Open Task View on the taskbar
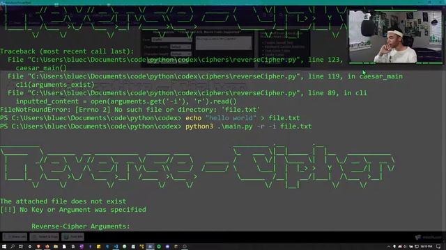The height and width of the screenshot is (250, 446). pos(21,247)
